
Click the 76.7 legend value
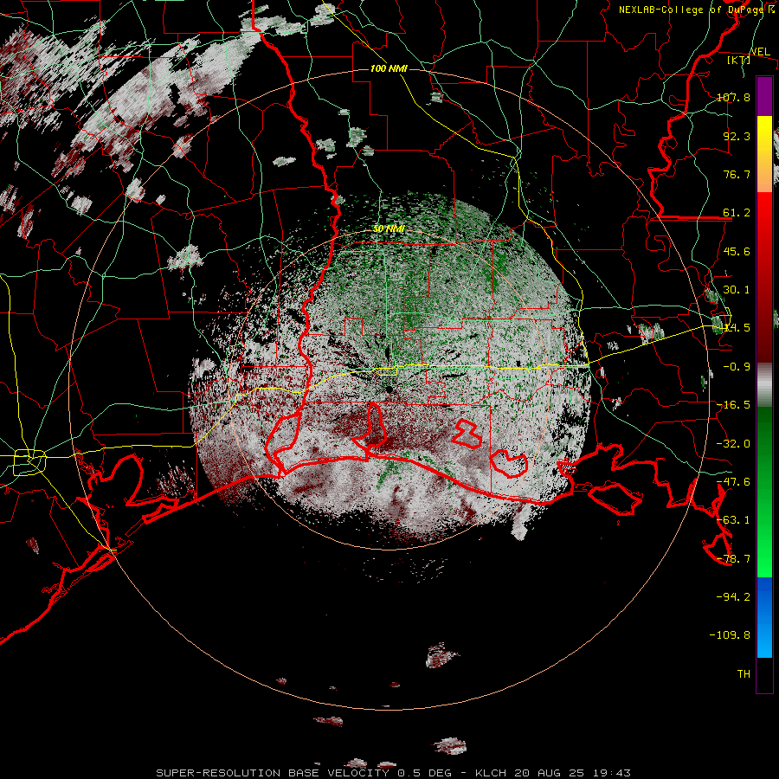coord(737,174)
